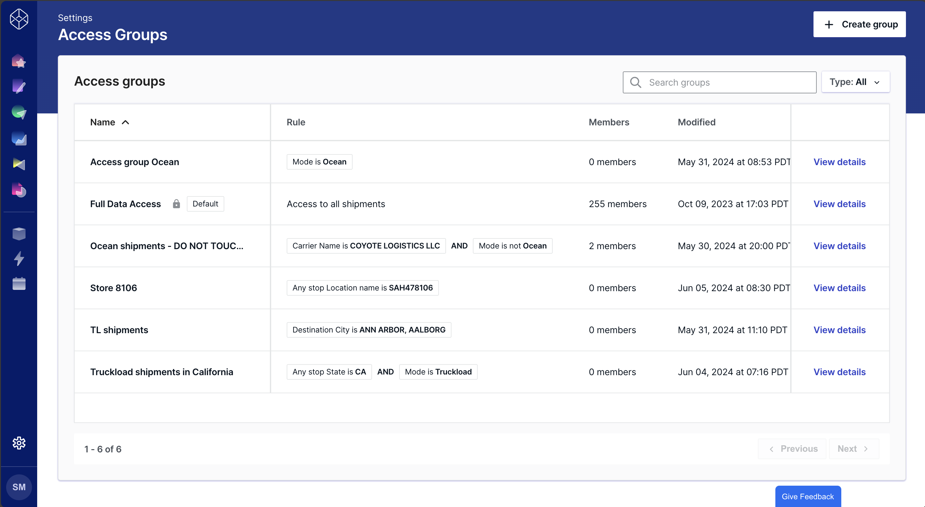
Task: Select the Access group Ocean name
Action: tap(135, 162)
